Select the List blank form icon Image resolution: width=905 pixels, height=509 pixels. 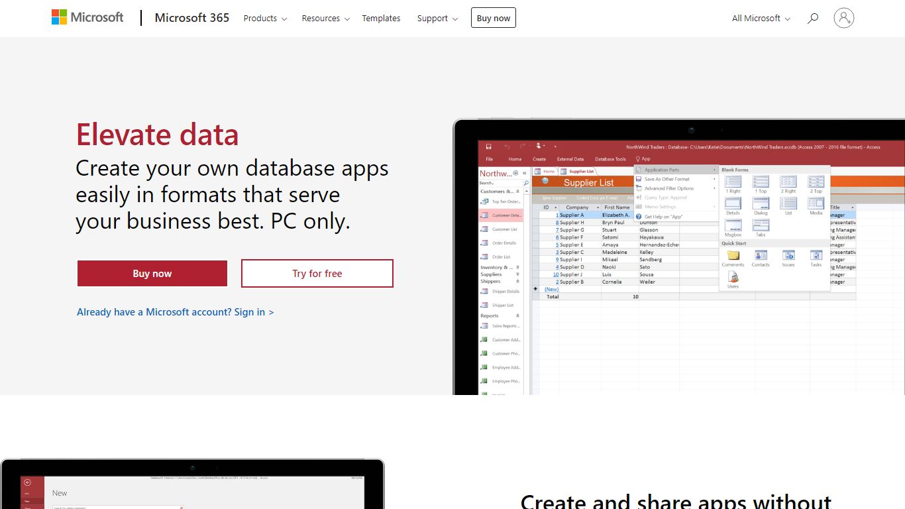(x=788, y=206)
